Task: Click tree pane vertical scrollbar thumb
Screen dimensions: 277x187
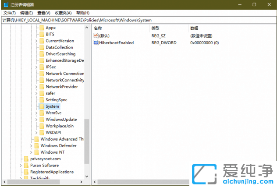Action: tap(87, 141)
